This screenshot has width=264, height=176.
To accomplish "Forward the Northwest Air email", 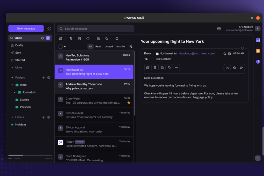I will pos(241,68).
